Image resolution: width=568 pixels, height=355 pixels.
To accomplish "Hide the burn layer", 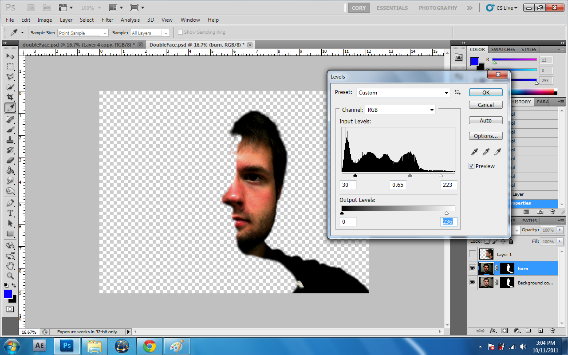I will 472,268.
